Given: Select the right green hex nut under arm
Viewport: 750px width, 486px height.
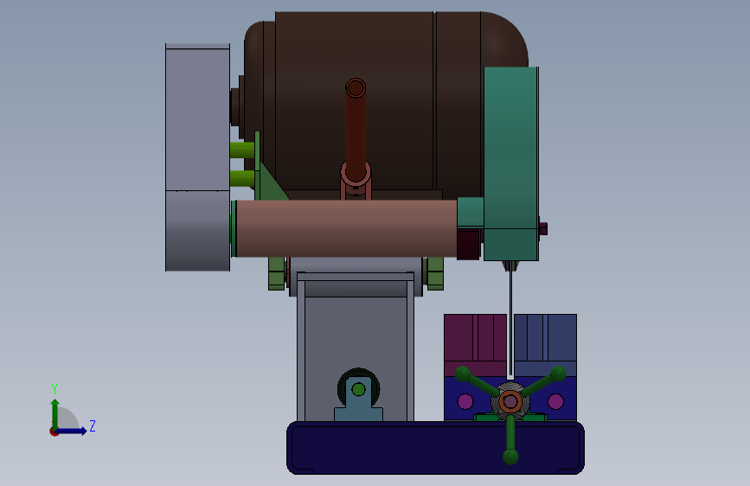Looking at the screenshot, I should point(435,273).
